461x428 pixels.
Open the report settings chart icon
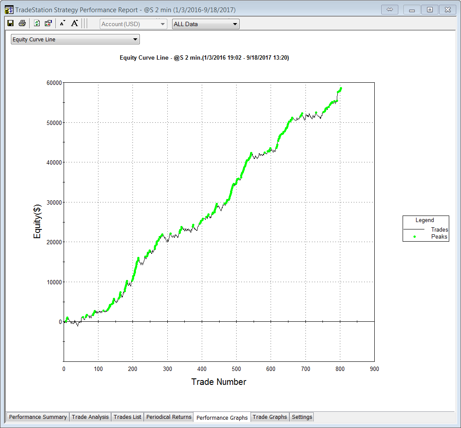click(48, 24)
